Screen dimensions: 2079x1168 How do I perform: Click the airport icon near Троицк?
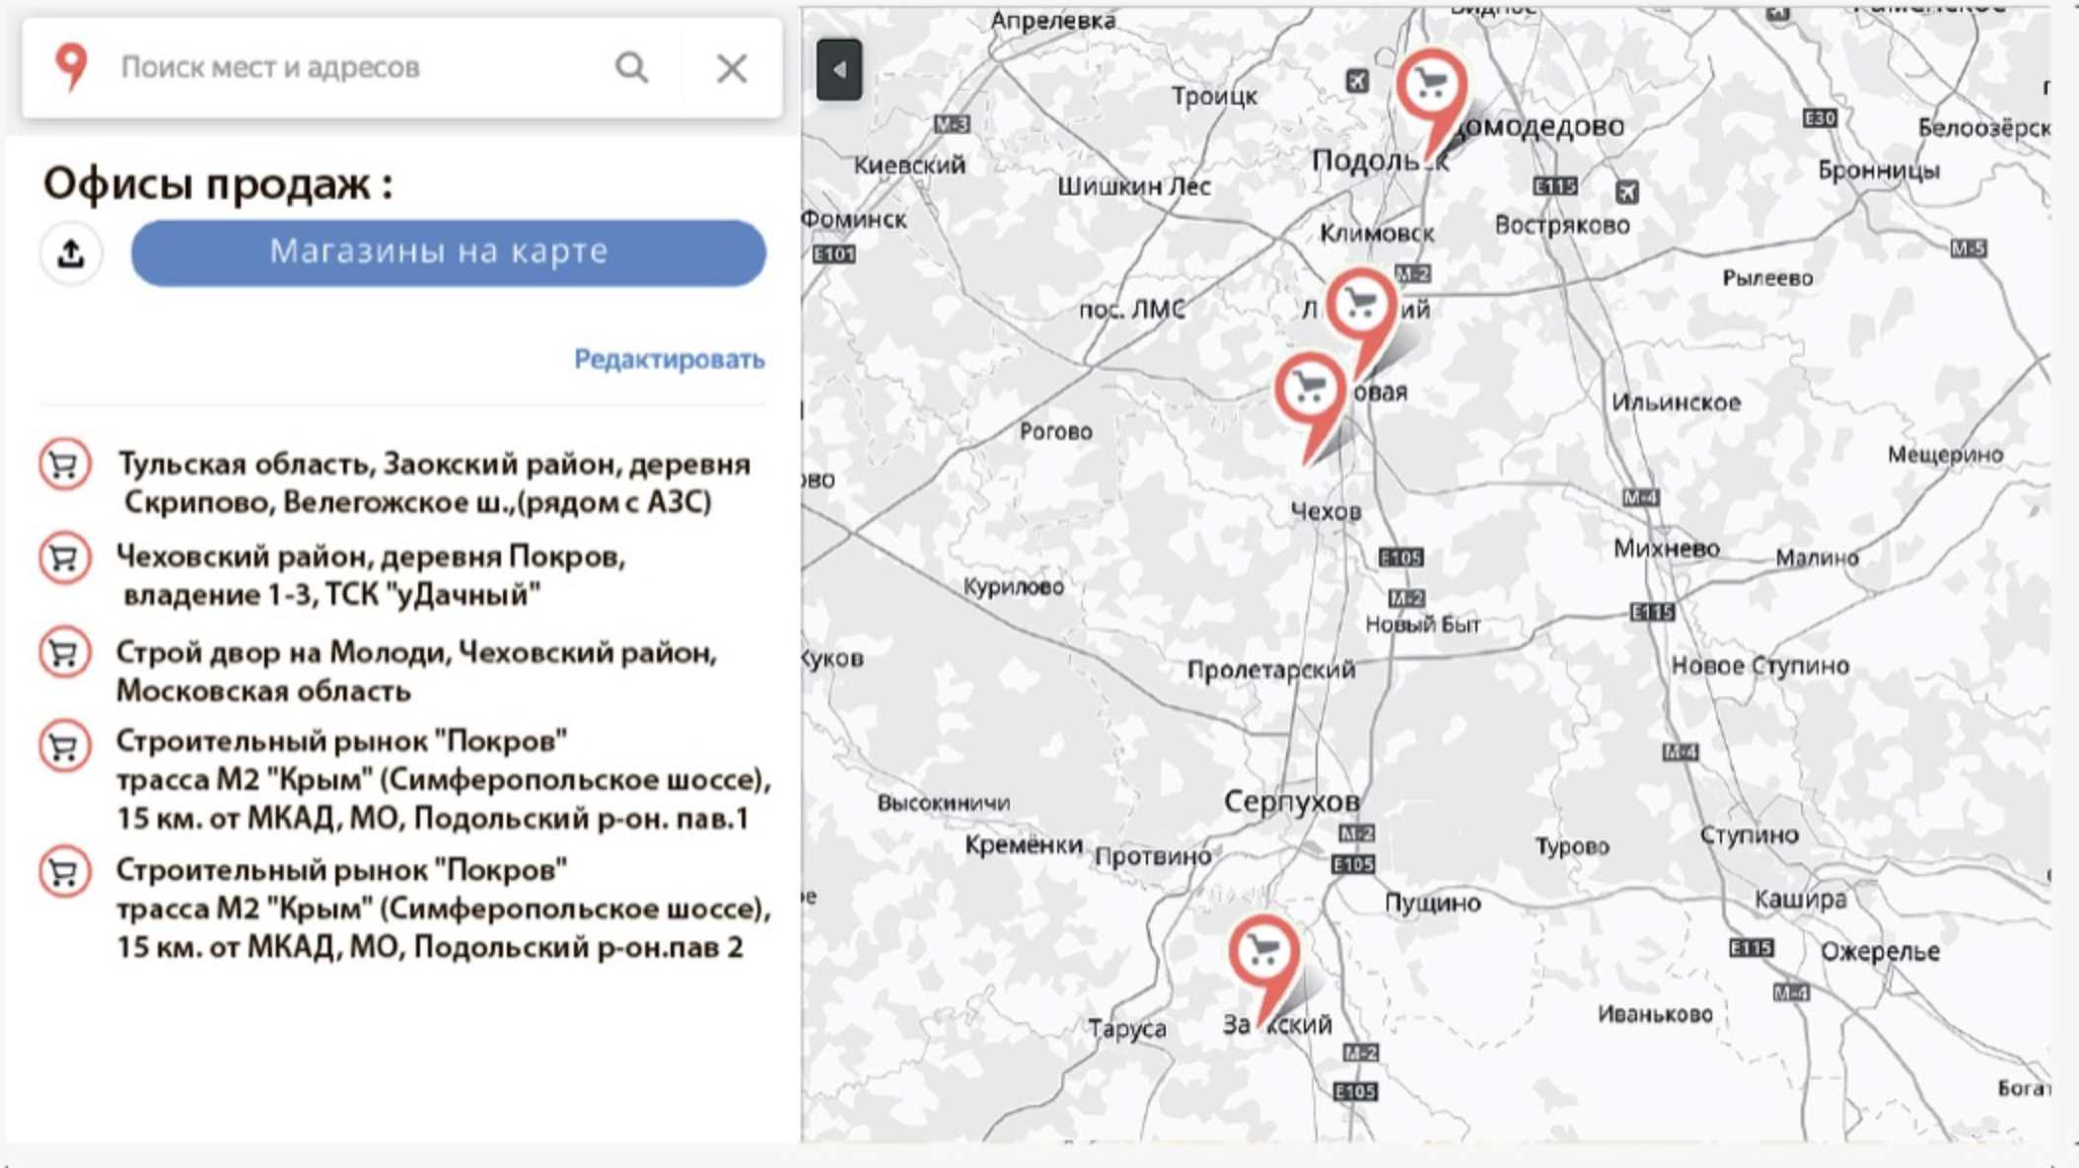pos(1357,81)
